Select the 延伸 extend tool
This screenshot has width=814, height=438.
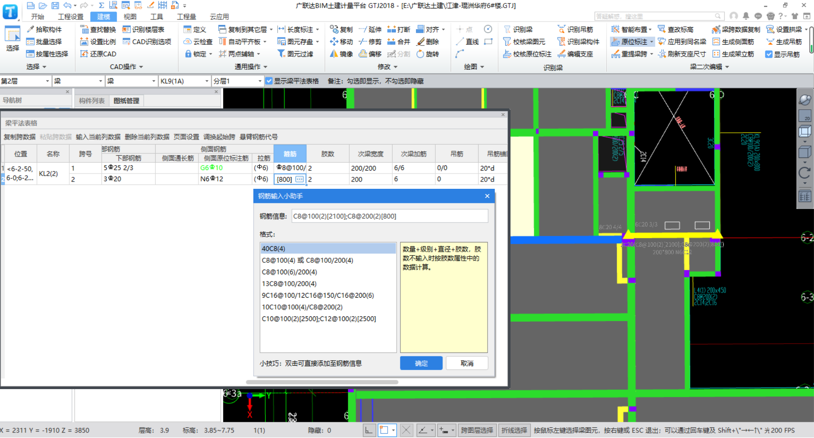[370, 29]
